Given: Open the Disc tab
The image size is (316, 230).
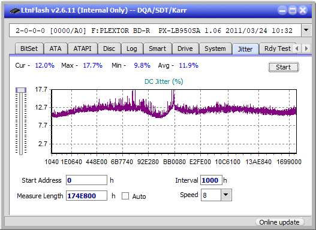Looking at the screenshot, I should pos(109,49).
